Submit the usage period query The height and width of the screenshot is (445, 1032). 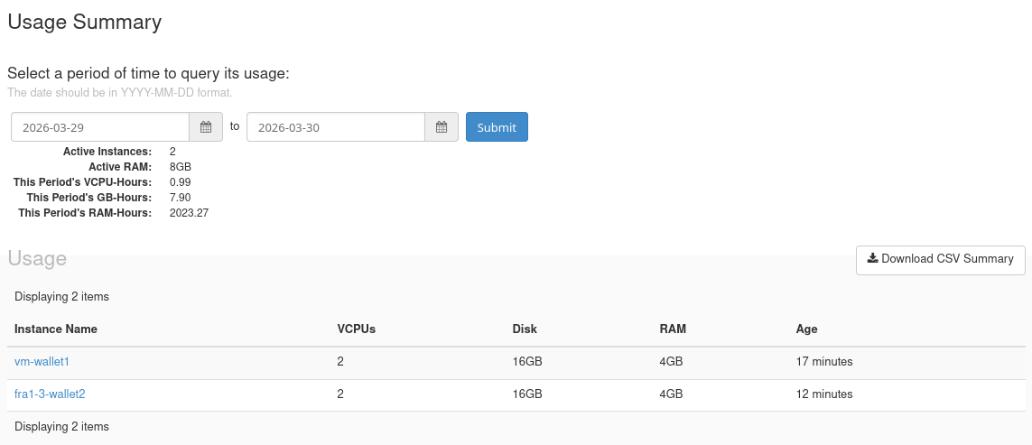pos(497,127)
